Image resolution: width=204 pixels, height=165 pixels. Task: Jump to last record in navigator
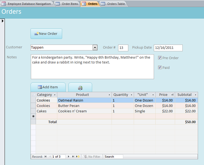pos(73,157)
